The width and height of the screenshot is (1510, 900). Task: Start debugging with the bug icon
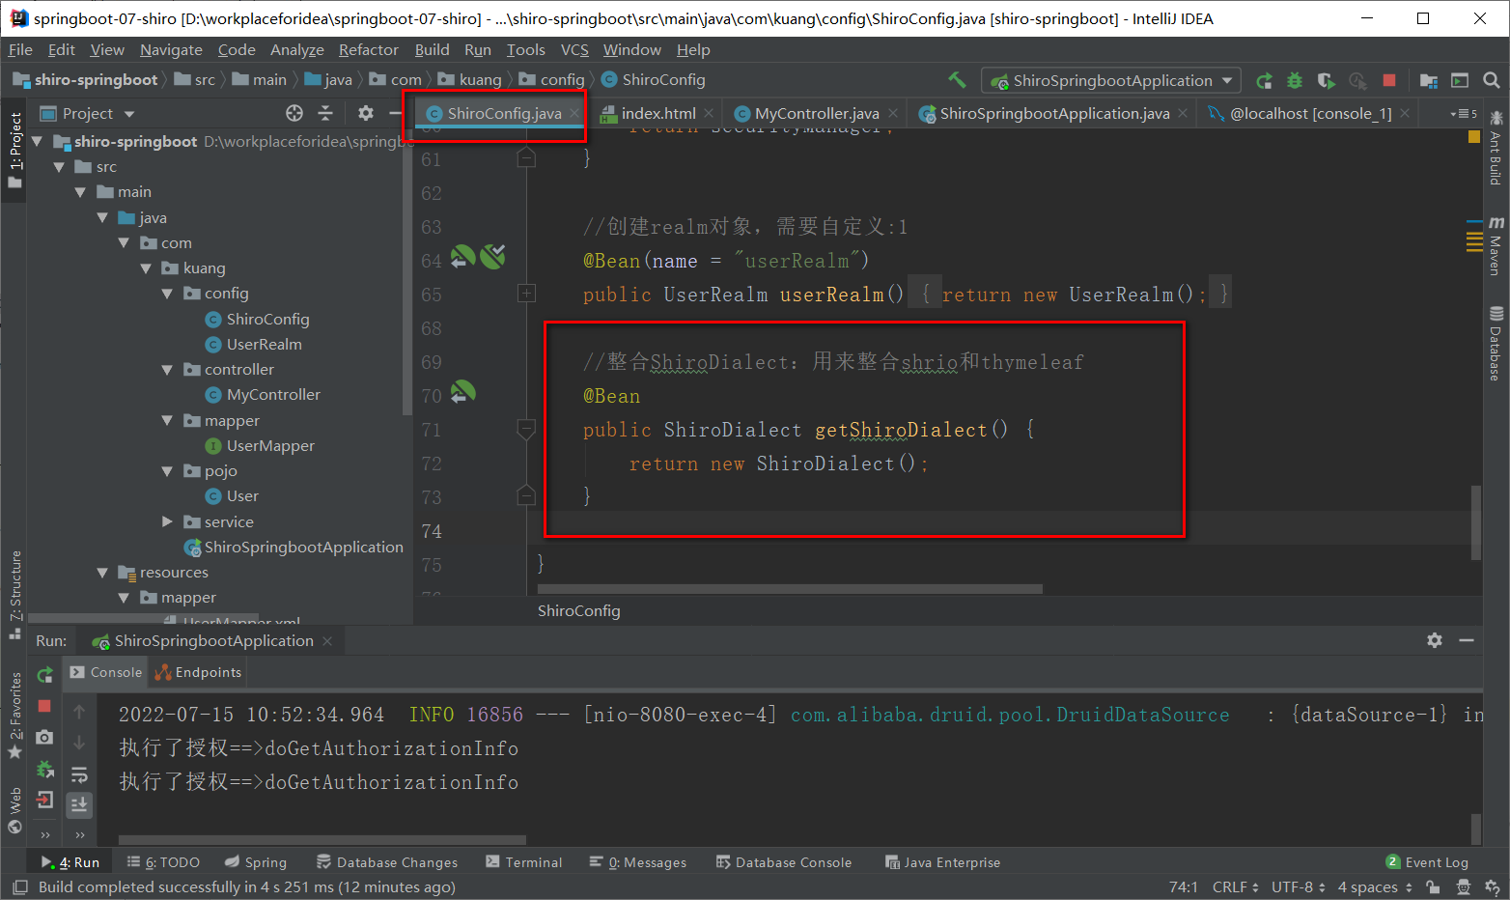pyautogui.click(x=1295, y=81)
